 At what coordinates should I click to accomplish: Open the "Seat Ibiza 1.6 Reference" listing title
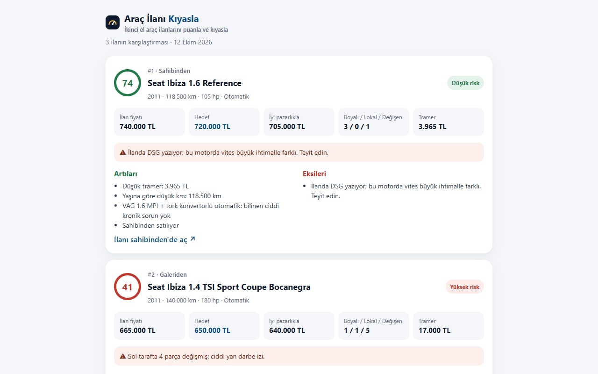coord(194,83)
